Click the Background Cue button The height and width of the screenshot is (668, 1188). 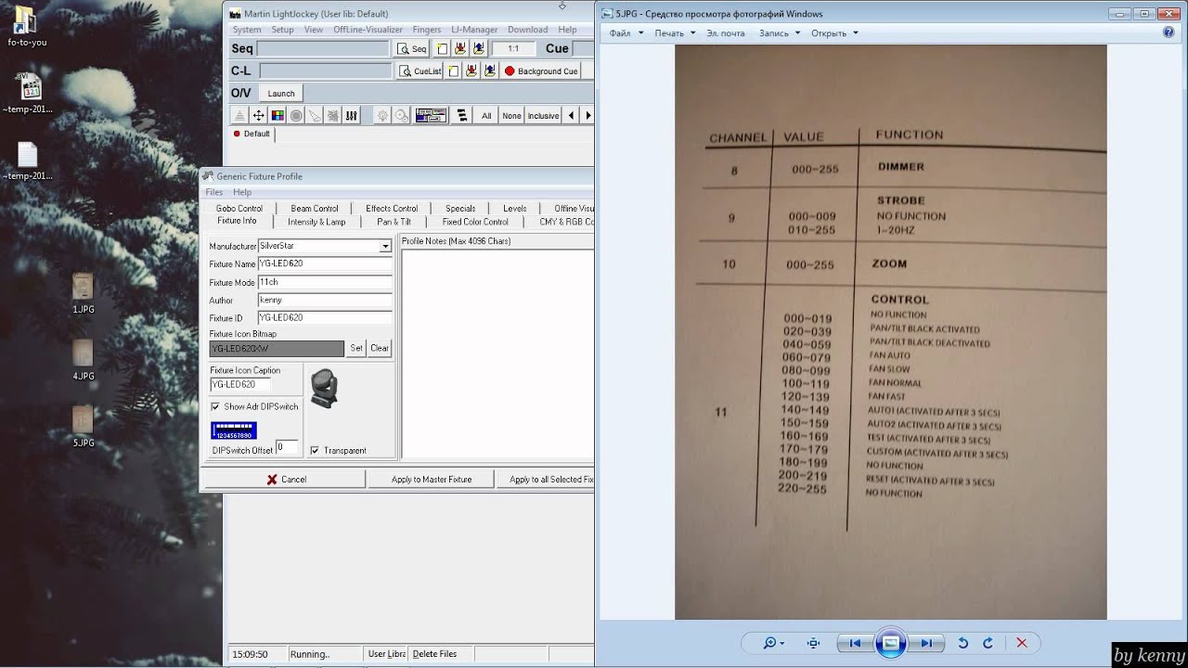(541, 71)
